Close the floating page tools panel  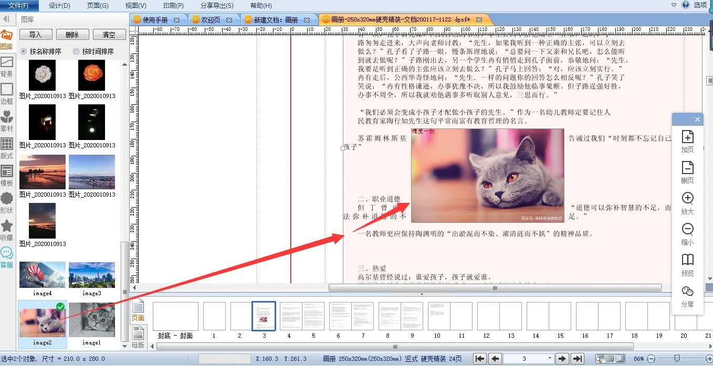coord(697,120)
